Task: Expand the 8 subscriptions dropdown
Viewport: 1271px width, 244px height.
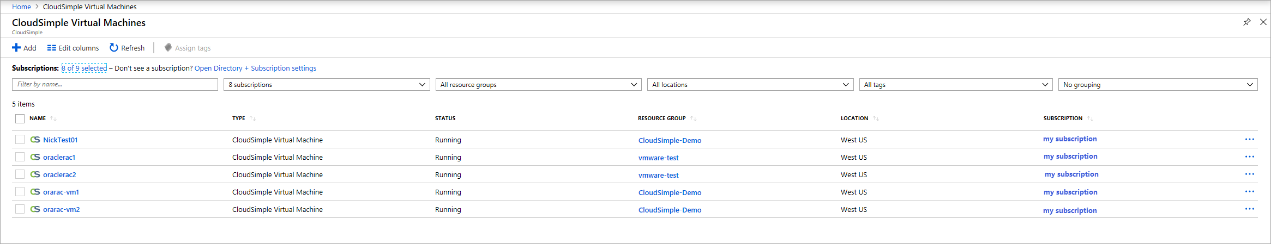Action: click(327, 85)
